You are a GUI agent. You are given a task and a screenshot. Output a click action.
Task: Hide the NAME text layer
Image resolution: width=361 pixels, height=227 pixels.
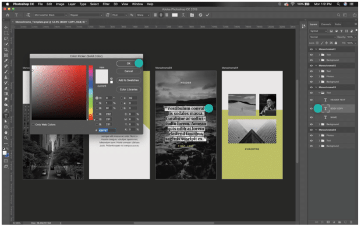pyautogui.click(x=312, y=117)
